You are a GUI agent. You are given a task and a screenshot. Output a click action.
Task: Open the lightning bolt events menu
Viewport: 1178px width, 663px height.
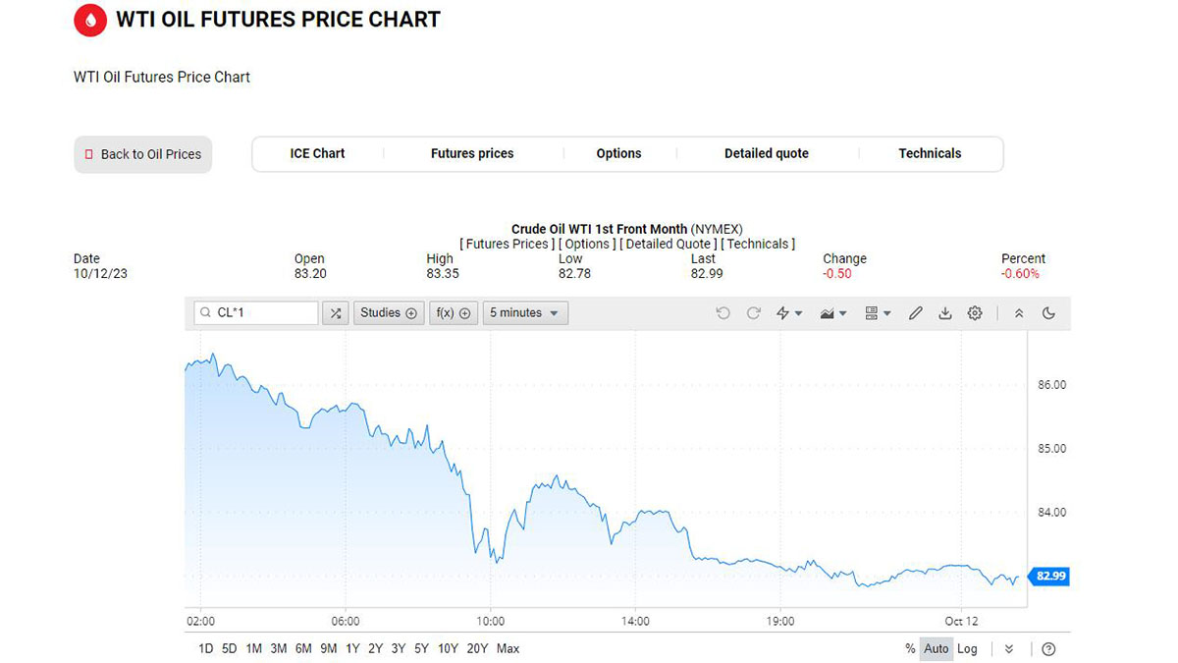point(789,313)
